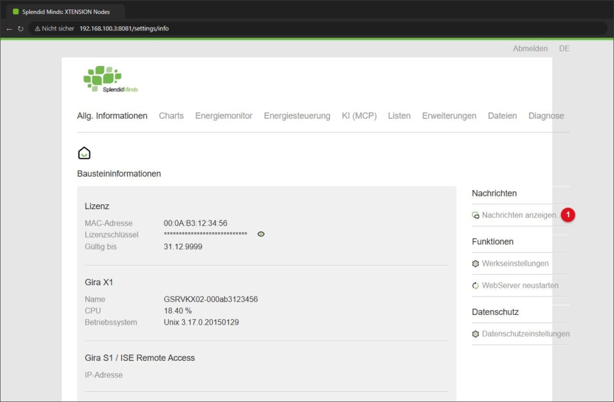Click the 'Gira X1' section heading
This screenshot has height=402, width=614.
click(99, 282)
